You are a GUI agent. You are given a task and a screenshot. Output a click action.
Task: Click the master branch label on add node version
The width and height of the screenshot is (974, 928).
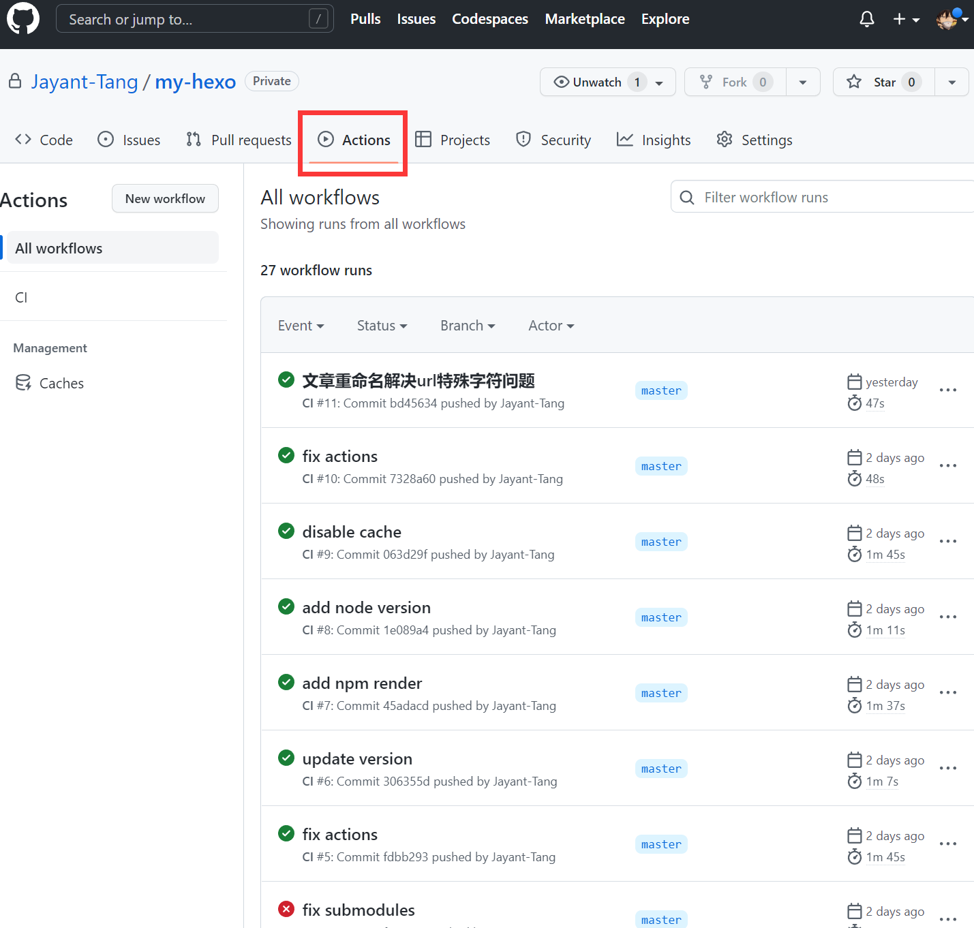661,617
